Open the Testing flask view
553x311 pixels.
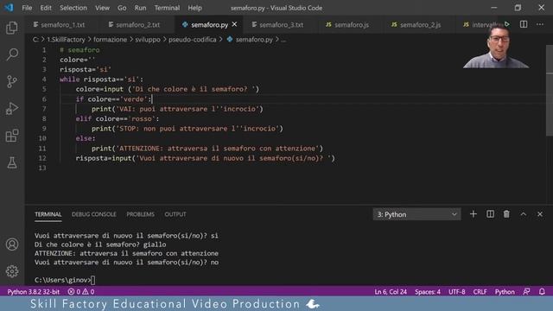click(x=12, y=162)
